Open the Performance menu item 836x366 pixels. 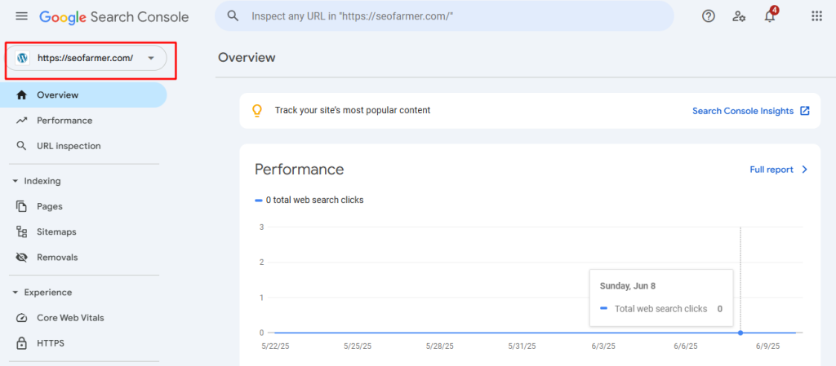pos(83,121)
